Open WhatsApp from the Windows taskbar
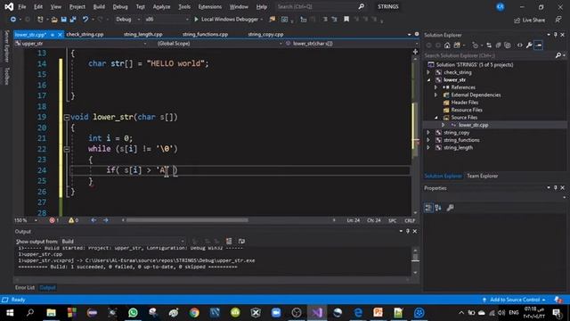The width and height of the screenshot is (570, 321). click(x=133, y=312)
